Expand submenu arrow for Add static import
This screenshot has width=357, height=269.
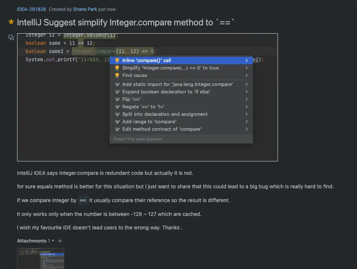coord(247,84)
